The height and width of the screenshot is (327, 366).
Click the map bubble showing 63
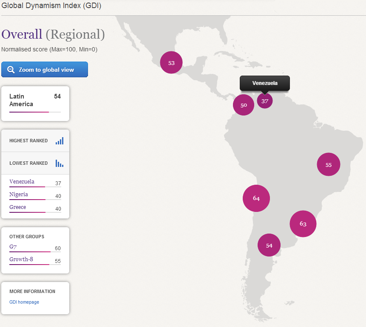click(303, 223)
